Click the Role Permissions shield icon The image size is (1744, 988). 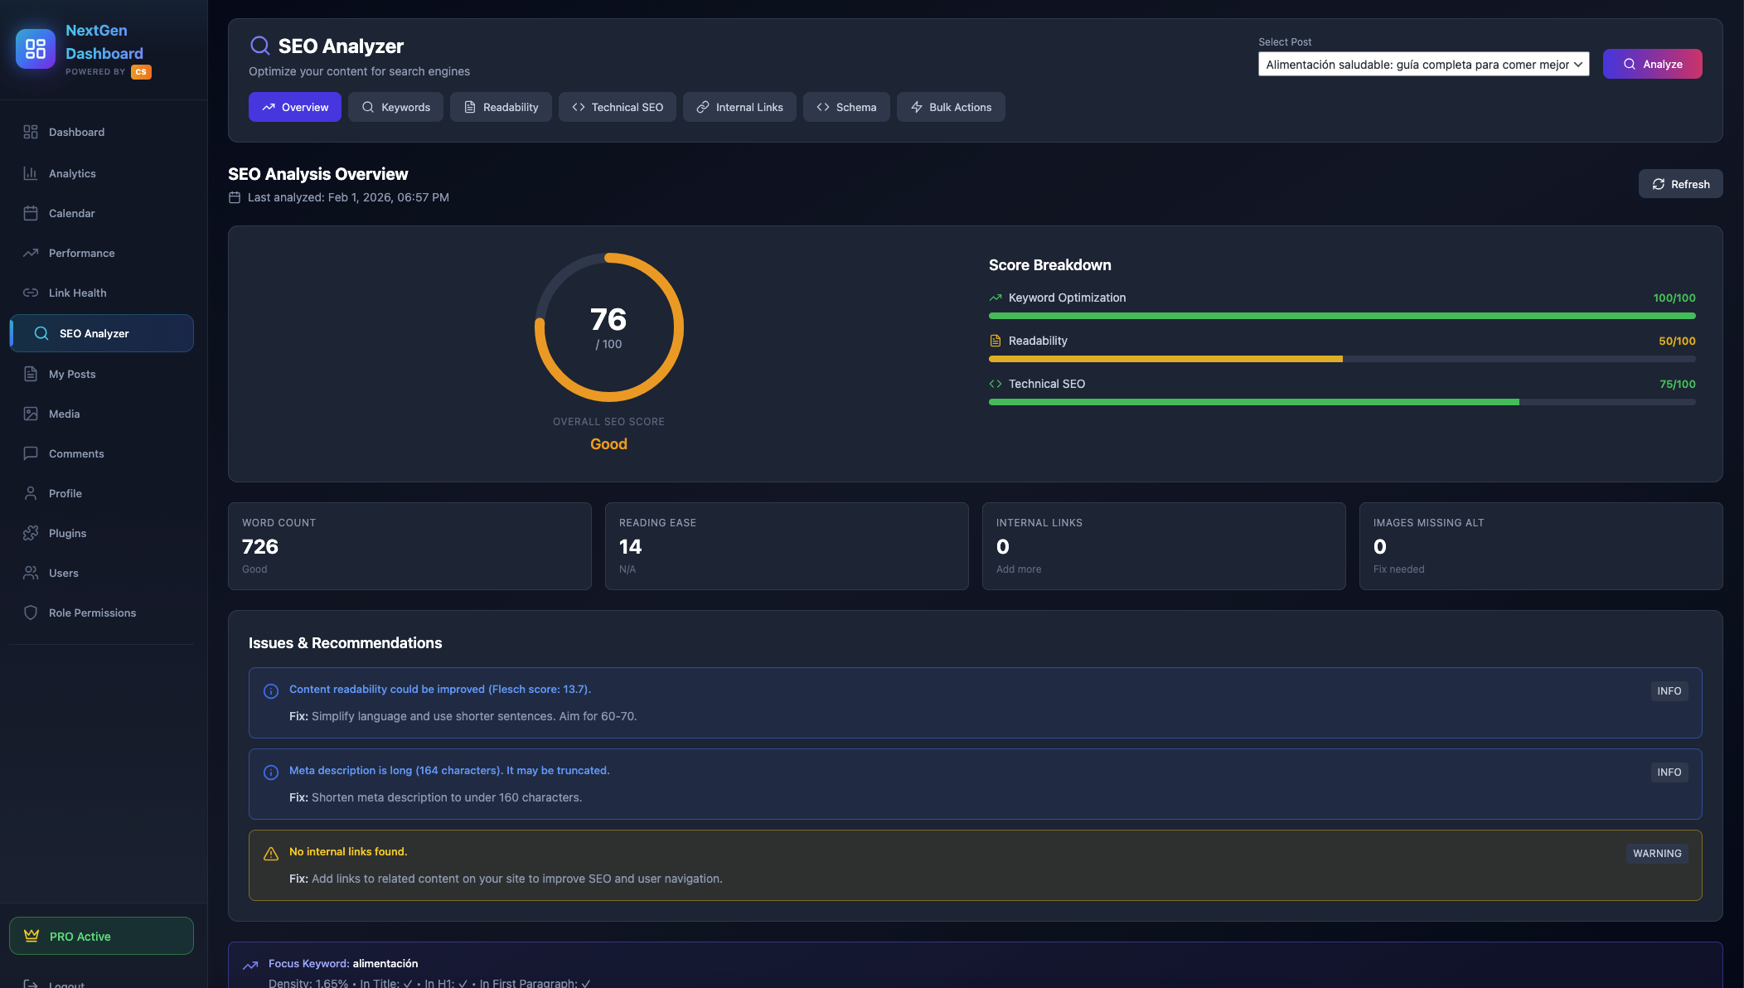point(31,613)
